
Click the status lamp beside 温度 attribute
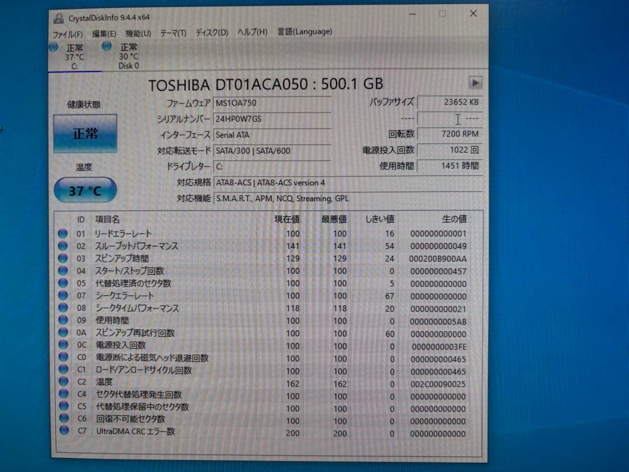[63, 382]
